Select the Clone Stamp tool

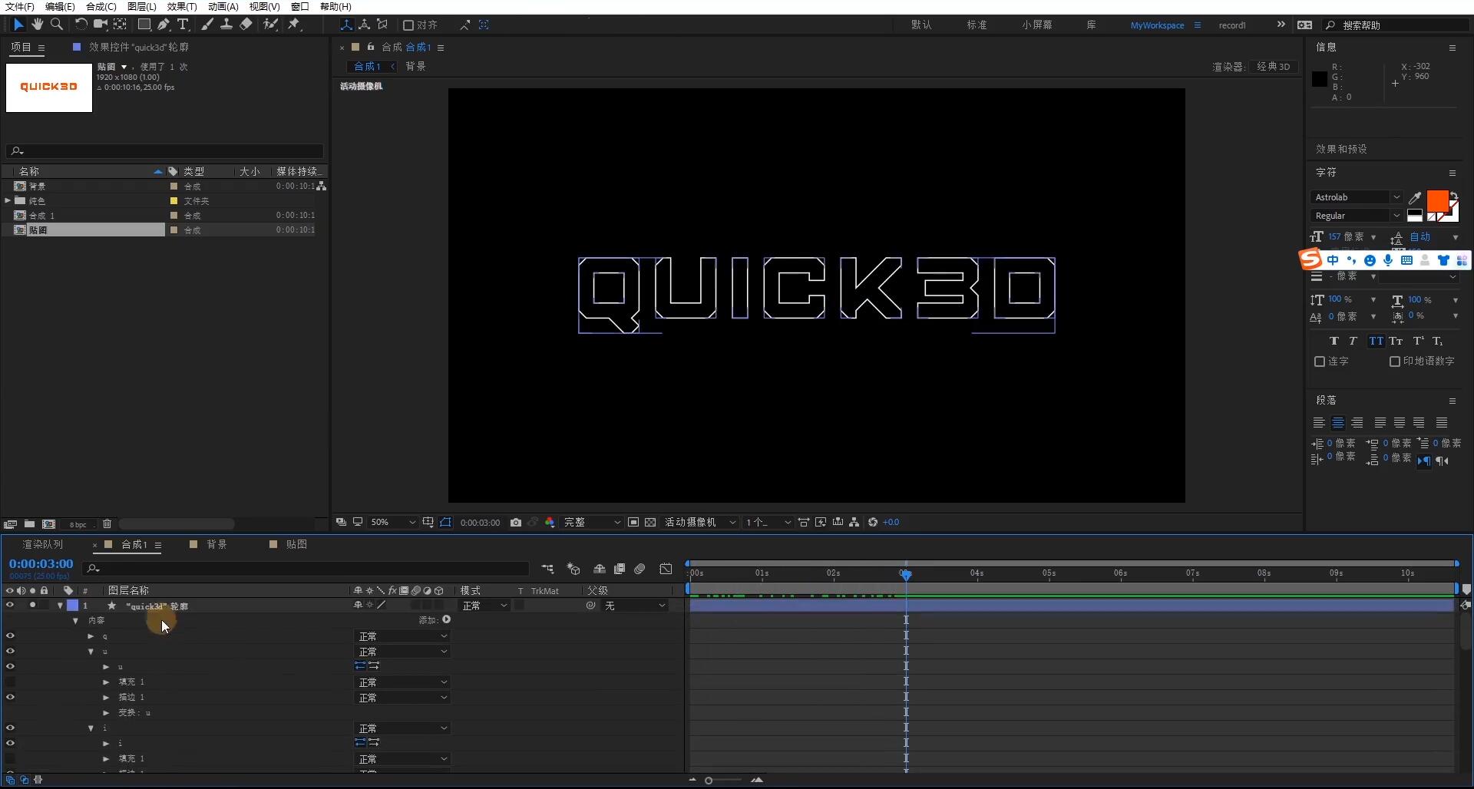[226, 25]
